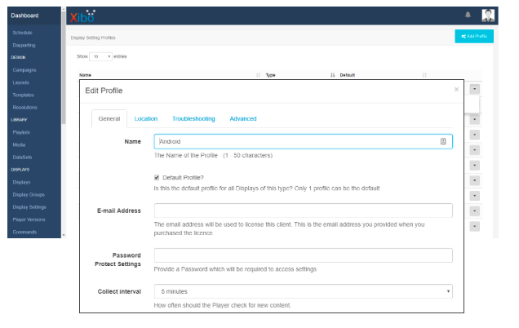Close the Edit Profile dialog
Image resolution: width=519 pixels, height=328 pixels.
[456, 89]
